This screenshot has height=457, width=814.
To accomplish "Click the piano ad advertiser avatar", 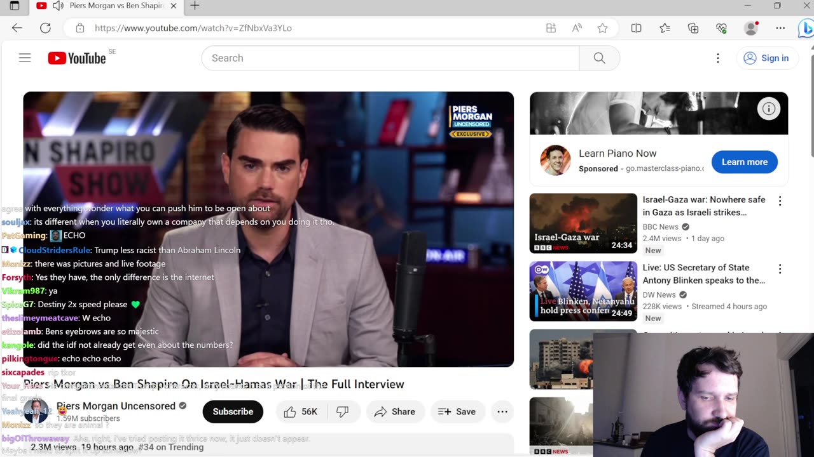I will point(555,160).
